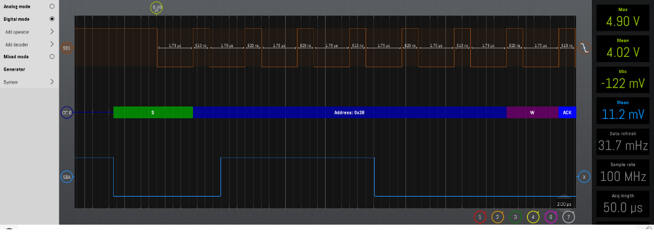Image resolution: width=654 pixels, height=243 pixels.
Task: Click the 8.40 µs trigger position marker
Action: (x=156, y=8)
